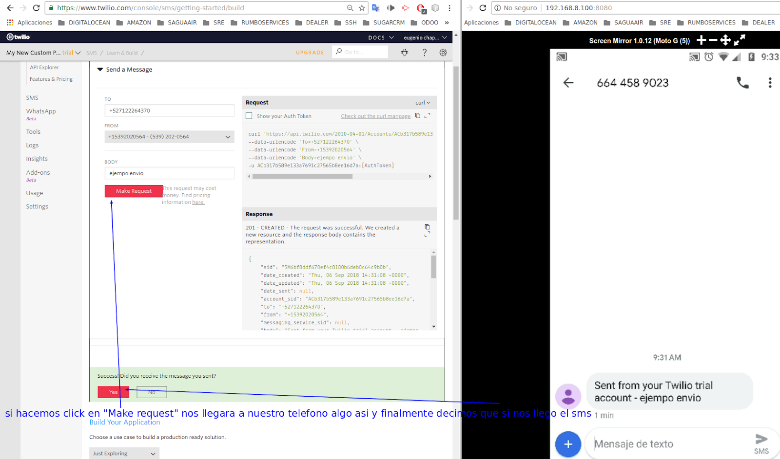
Task: Answer No to message received
Action: [152, 392]
